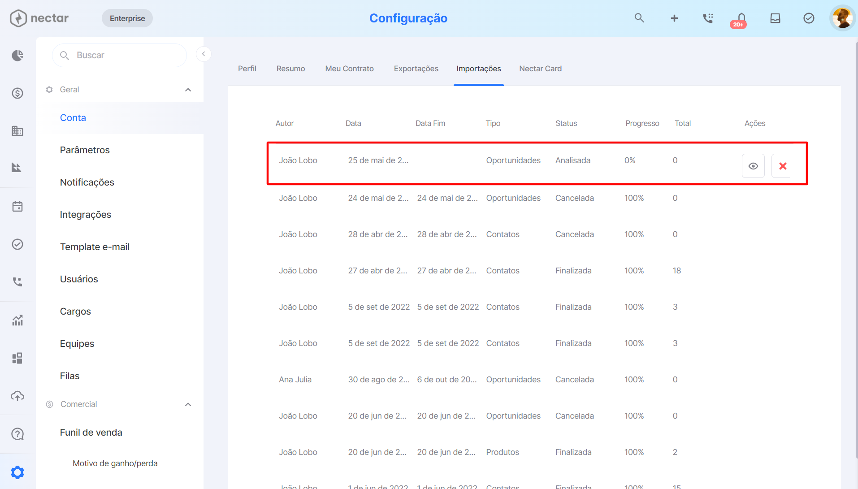Collapse the Geral section chevron
The height and width of the screenshot is (489, 858).
tap(188, 90)
